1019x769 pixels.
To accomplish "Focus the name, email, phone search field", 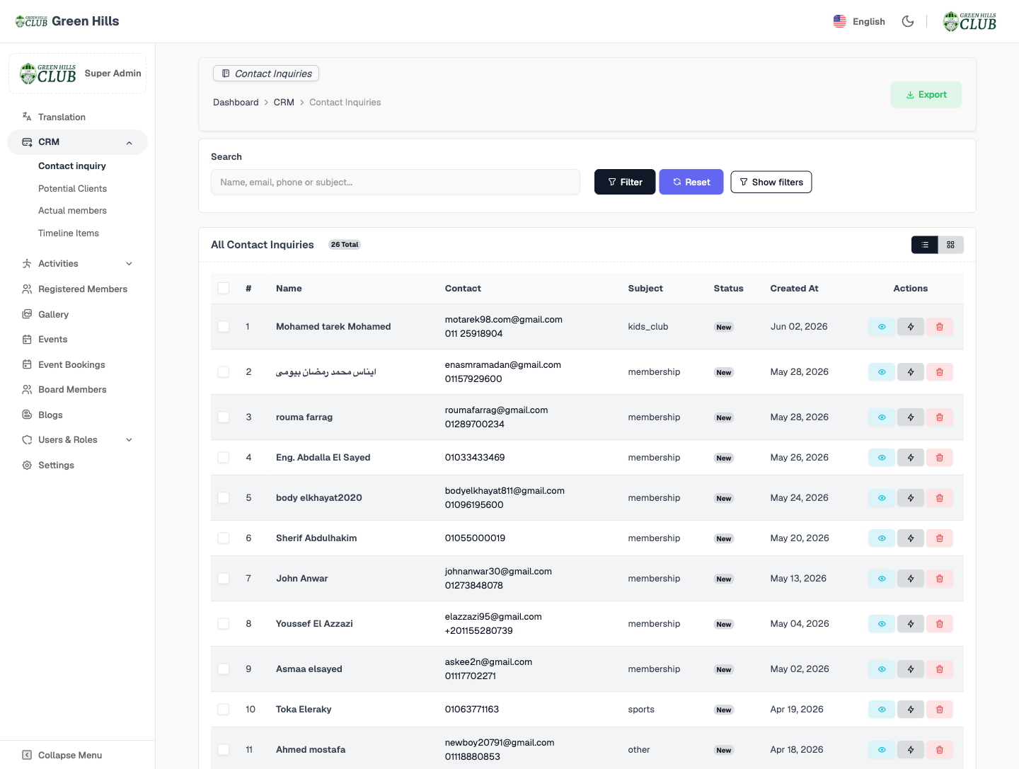I will pos(396,183).
